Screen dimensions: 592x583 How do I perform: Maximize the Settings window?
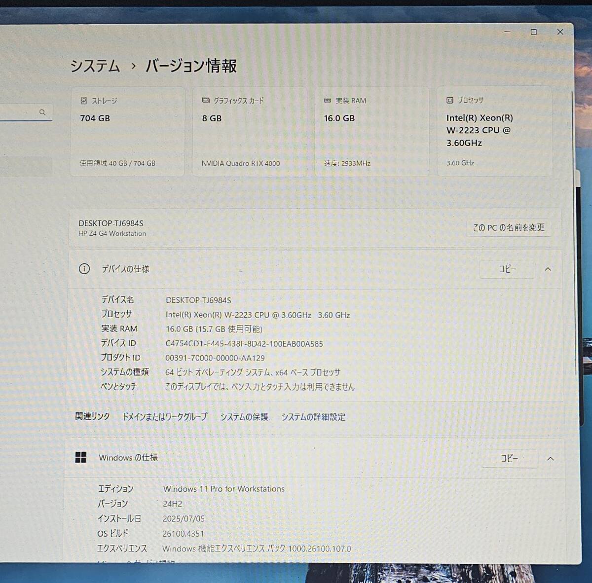[533, 32]
